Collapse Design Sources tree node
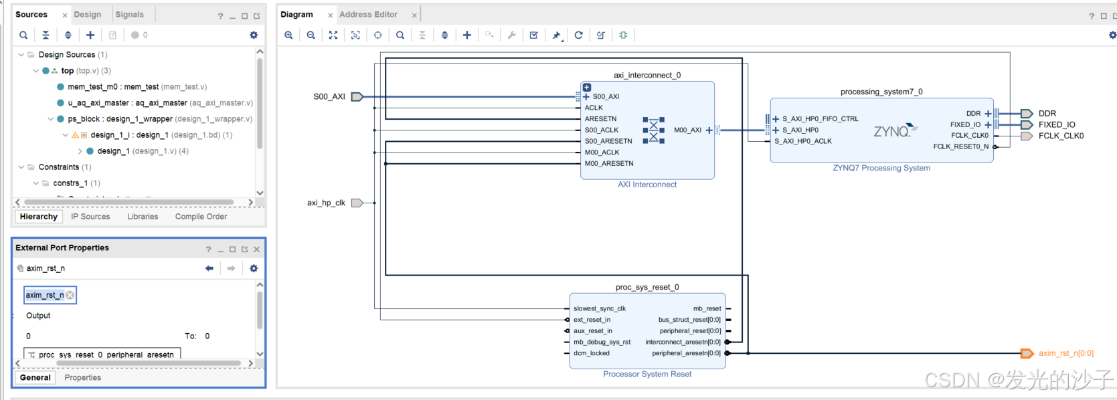Viewport: 1117px width, 400px height. point(21,55)
